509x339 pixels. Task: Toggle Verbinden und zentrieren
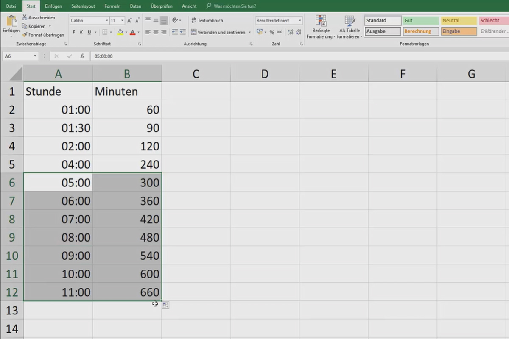pyautogui.click(x=218, y=32)
